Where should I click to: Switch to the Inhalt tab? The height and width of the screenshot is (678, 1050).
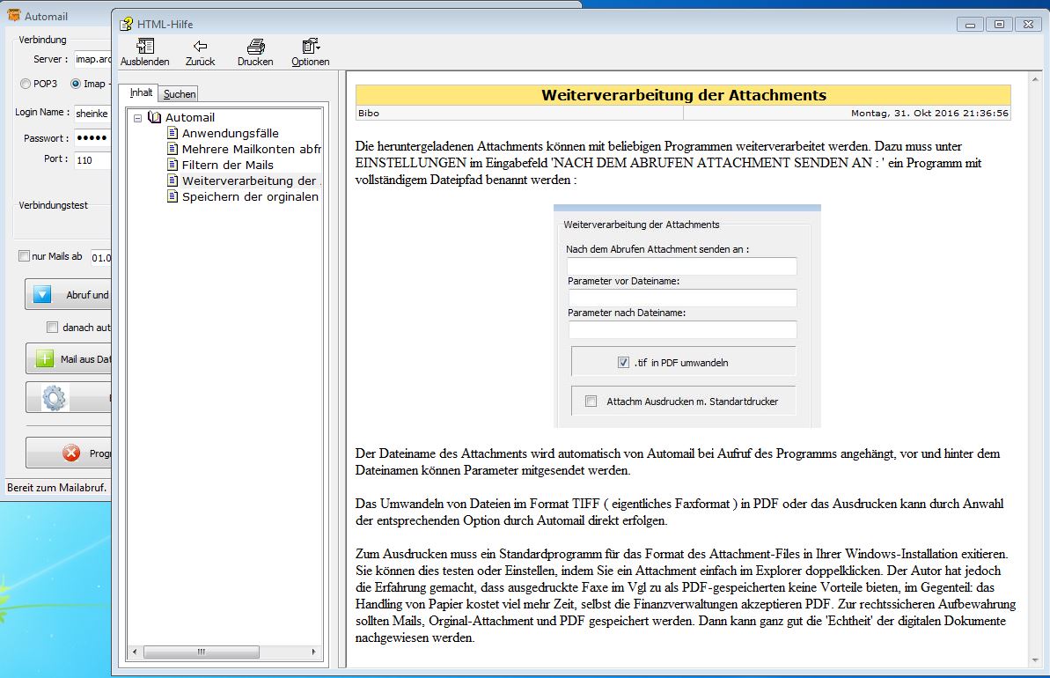tap(142, 92)
